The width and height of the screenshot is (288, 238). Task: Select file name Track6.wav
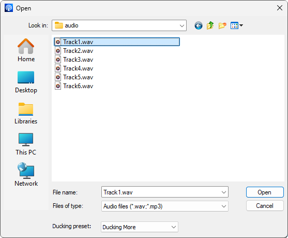78,86
